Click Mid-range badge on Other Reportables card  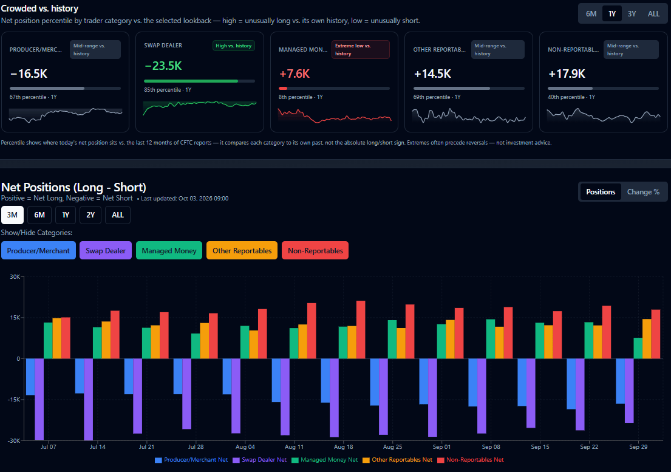[498, 50]
